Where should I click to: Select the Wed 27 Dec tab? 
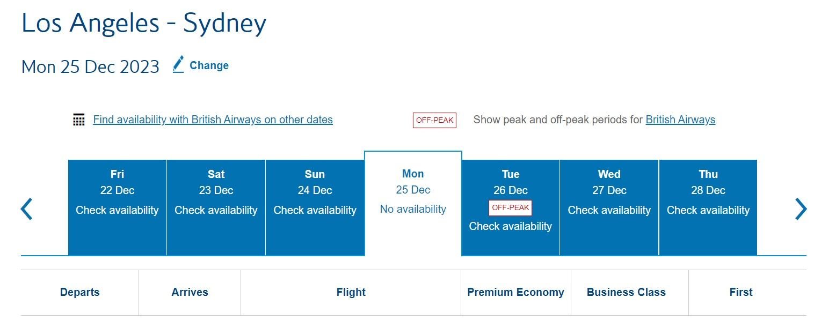(609, 207)
